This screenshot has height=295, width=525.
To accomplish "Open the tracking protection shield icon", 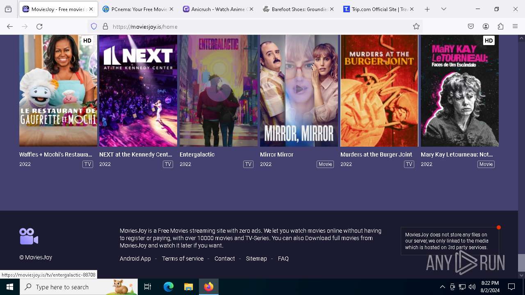I will tap(94, 27).
